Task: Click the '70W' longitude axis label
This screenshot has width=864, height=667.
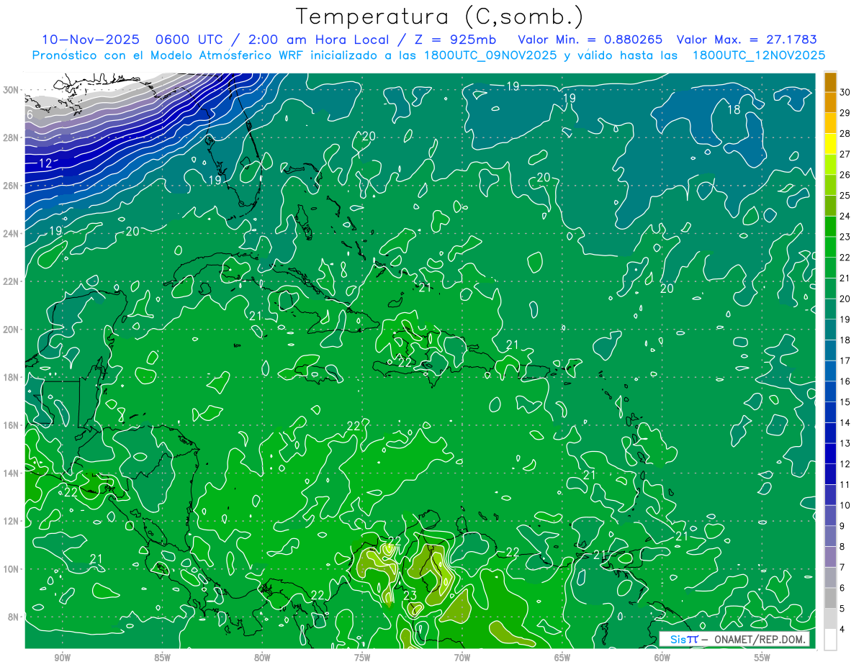Action: click(x=462, y=658)
